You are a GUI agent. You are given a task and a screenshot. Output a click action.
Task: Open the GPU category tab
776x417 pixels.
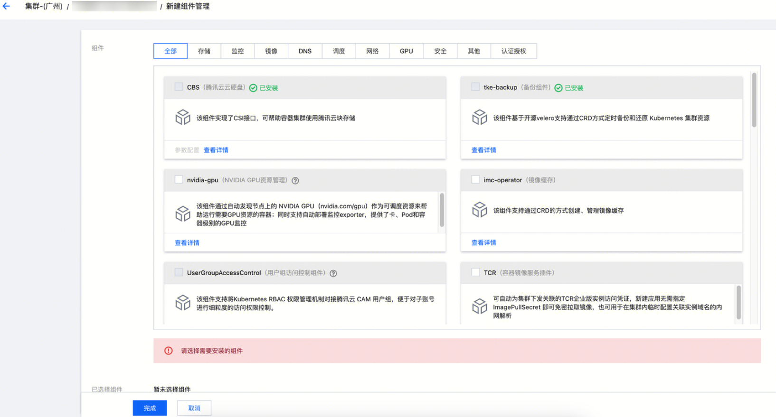point(406,51)
